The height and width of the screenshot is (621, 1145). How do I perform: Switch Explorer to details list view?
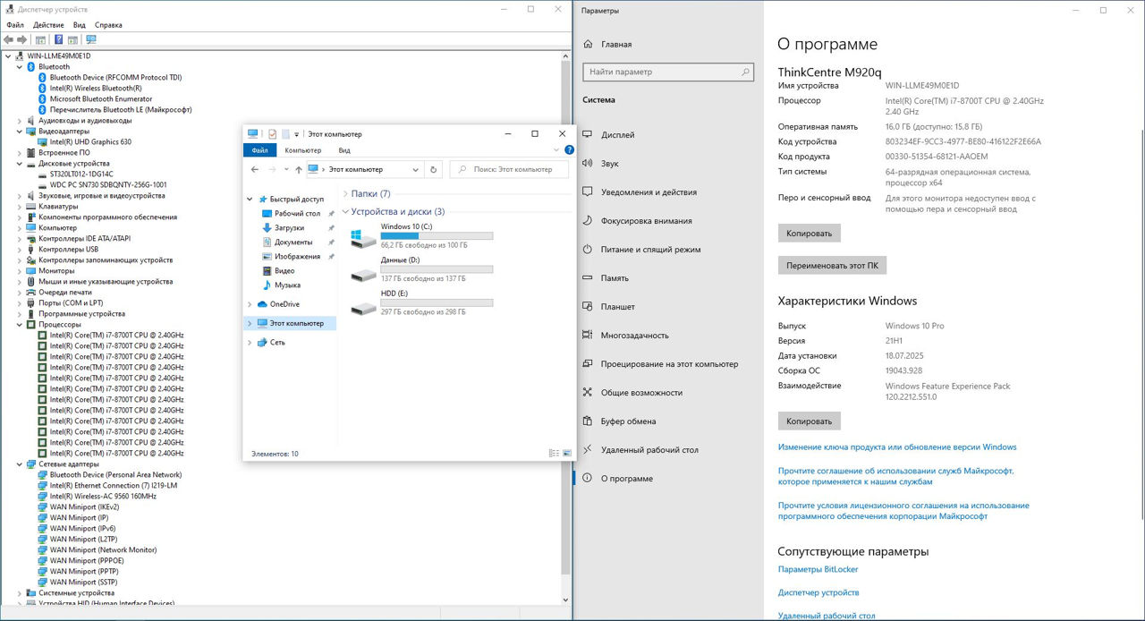click(554, 454)
